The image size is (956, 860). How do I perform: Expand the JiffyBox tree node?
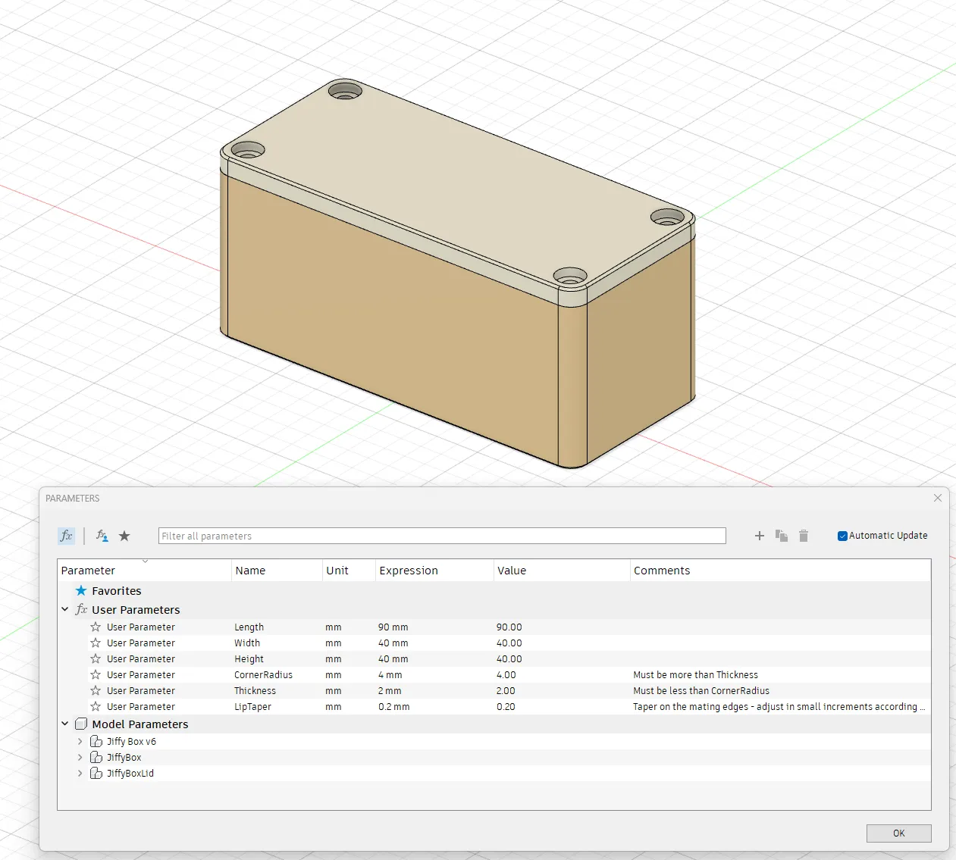coord(80,758)
